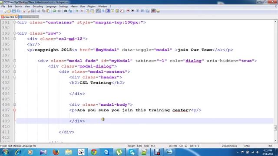Open the File menu
Viewport: 278px width, 156px height.
pyautogui.click(x=3, y=6)
